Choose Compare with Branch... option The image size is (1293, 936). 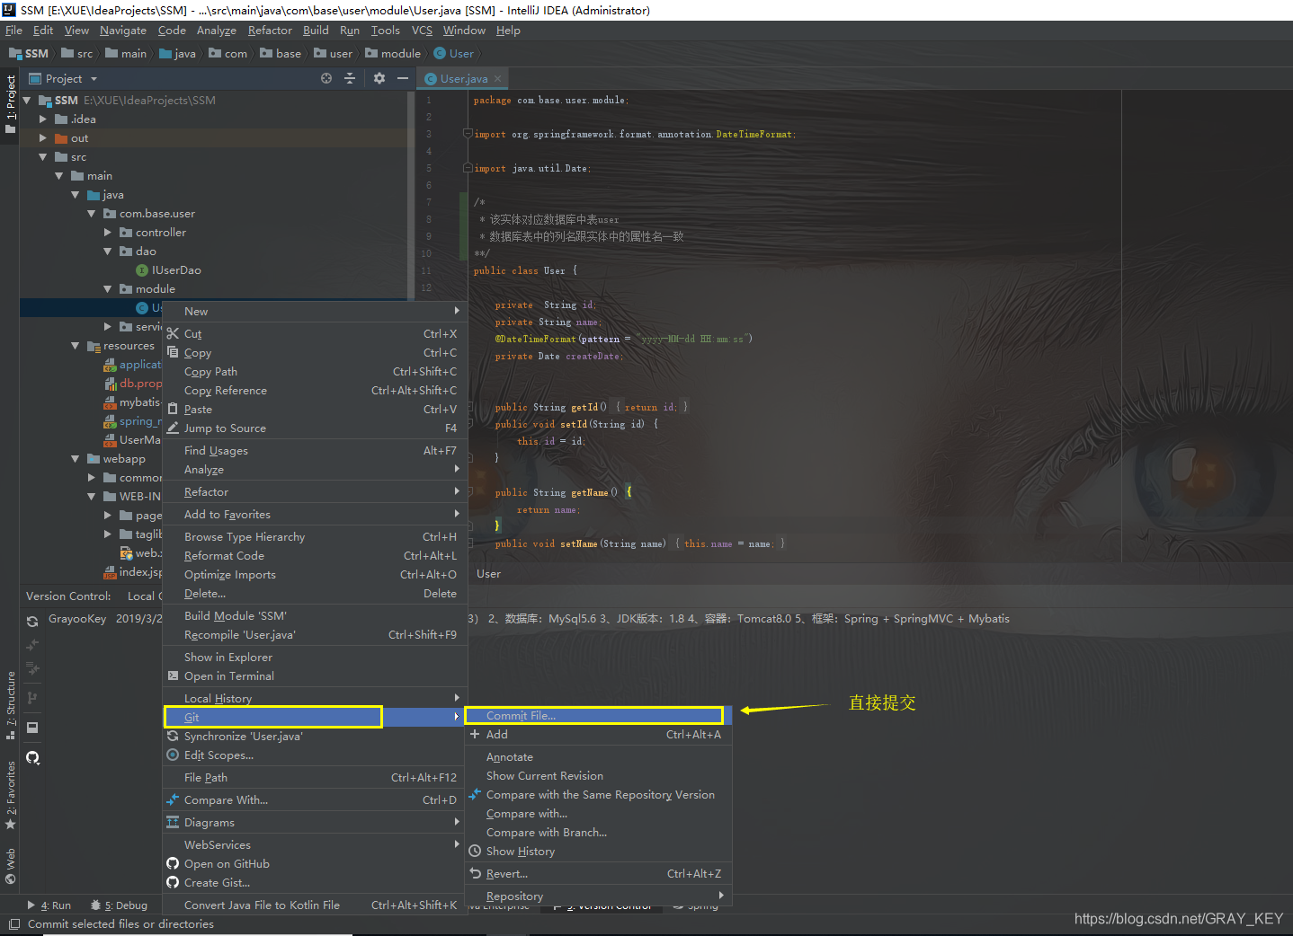[x=598, y=832]
